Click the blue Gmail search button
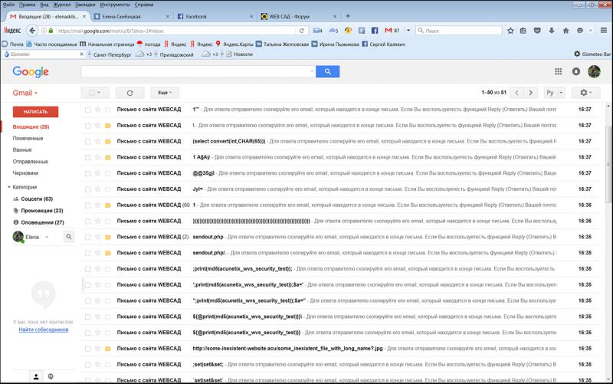This screenshot has width=613, height=384. coord(327,71)
